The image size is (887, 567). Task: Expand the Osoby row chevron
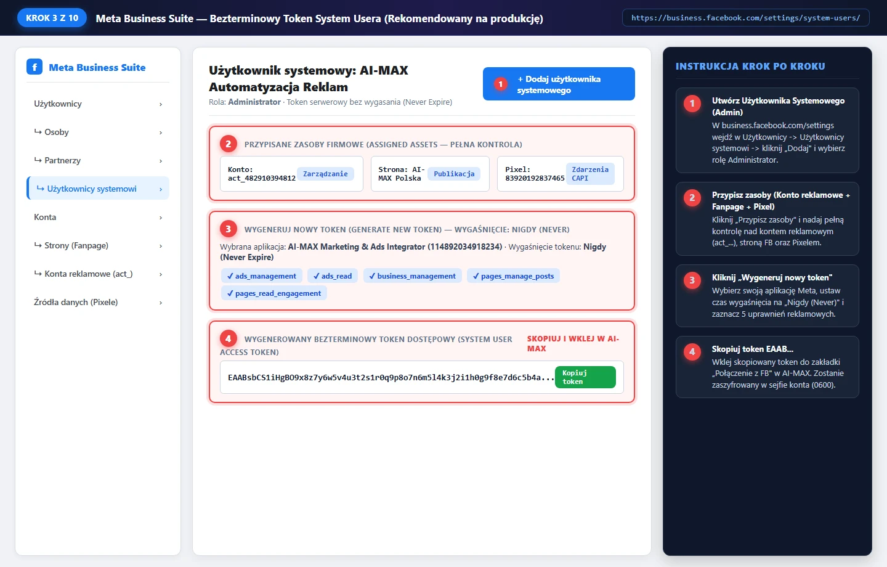161,133
